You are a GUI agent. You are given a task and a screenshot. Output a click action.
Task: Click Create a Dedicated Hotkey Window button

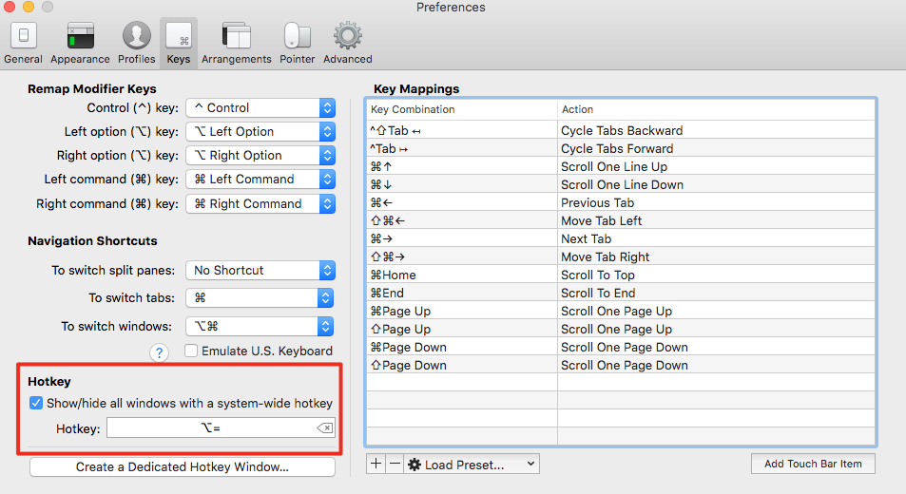tap(183, 467)
